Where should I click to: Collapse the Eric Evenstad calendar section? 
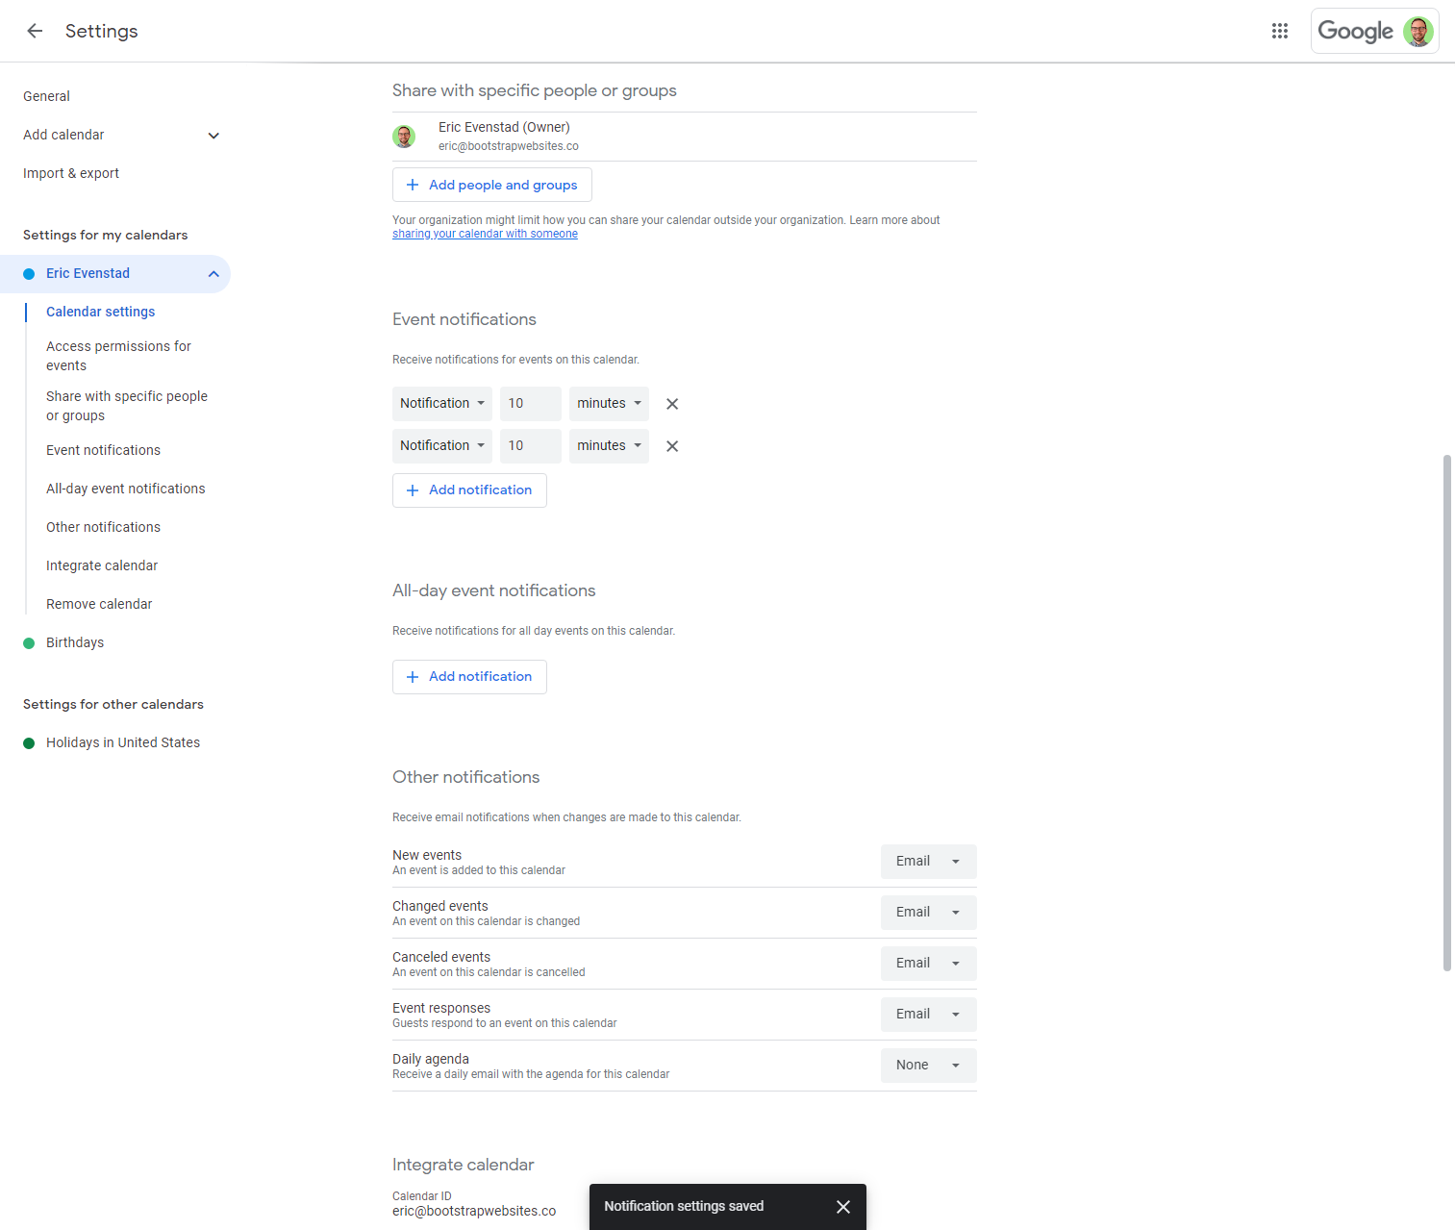(x=213, y=274)
